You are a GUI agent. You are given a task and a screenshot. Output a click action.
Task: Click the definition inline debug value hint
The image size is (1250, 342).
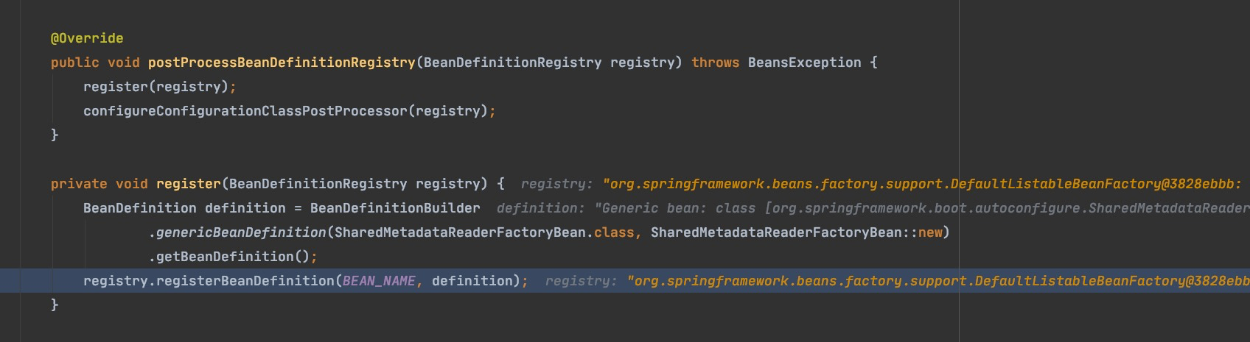[873, 208]
